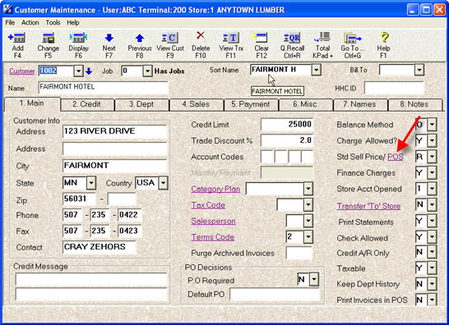This screenshot has height=325, width=449.
Task: Open View Cust F9 icon
Action: (x=170, y=38)
